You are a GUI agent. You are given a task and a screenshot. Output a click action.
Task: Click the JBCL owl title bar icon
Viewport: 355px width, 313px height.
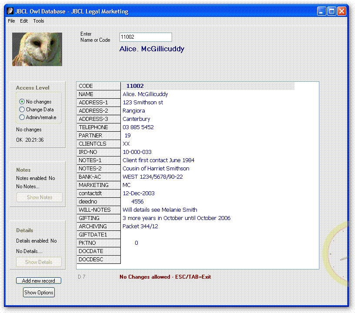point(10,11)
